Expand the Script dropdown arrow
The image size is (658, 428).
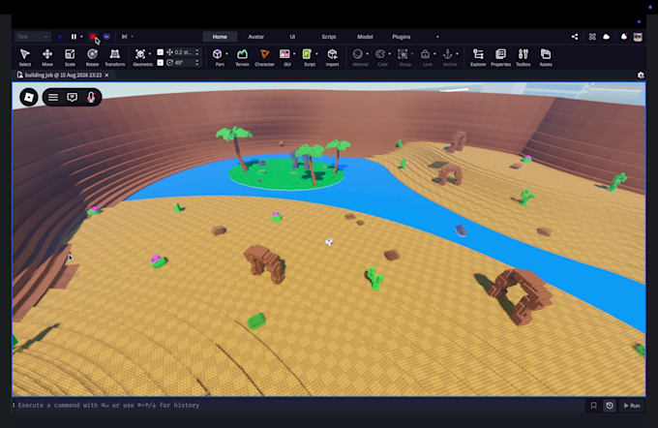point(316,54)
